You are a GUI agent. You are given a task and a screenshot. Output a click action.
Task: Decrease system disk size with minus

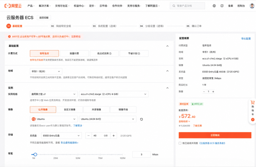88,136
